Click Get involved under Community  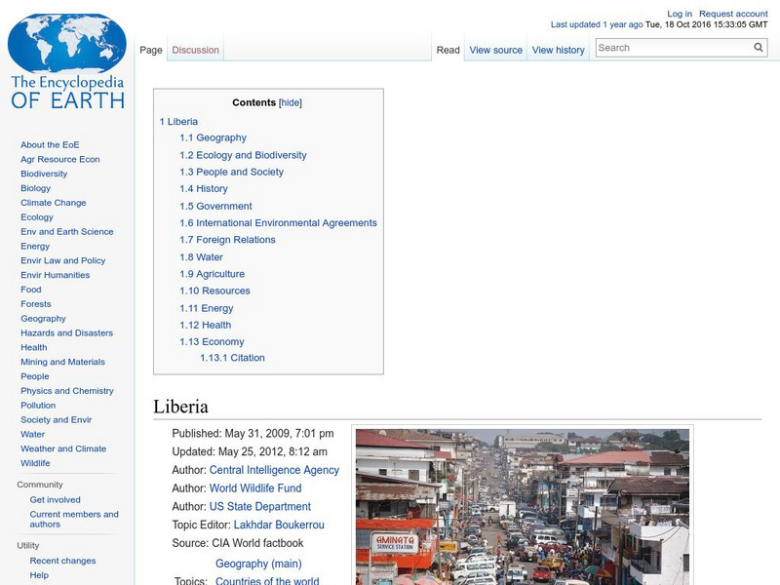pyautogui.click(x=56, y=498)
